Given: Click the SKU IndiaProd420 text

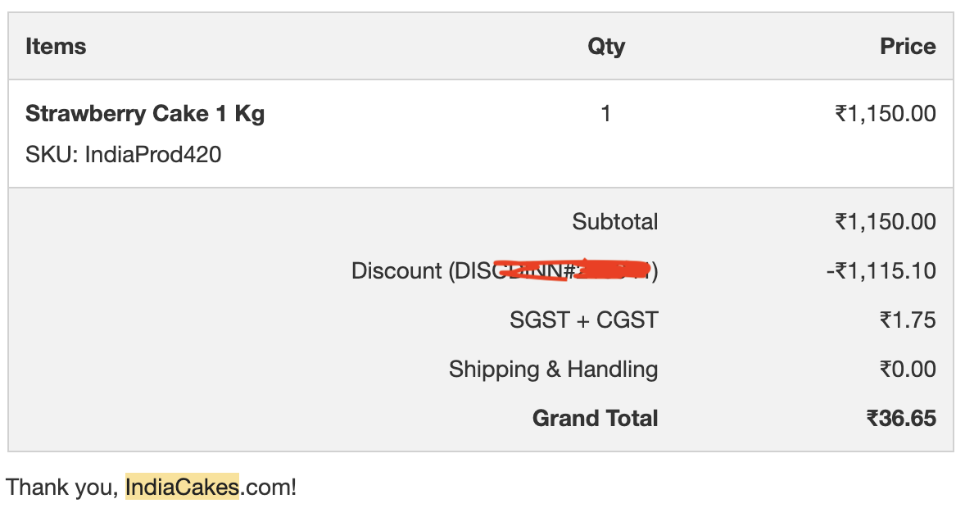Looking at the screenshot, I should [x=123, y=154].
